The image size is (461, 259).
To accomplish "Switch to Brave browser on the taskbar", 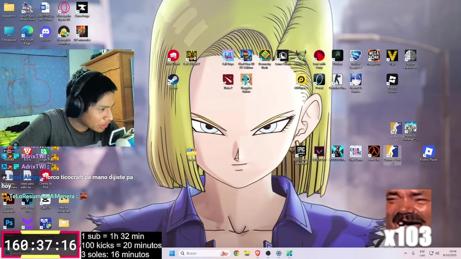I will 258,253.
